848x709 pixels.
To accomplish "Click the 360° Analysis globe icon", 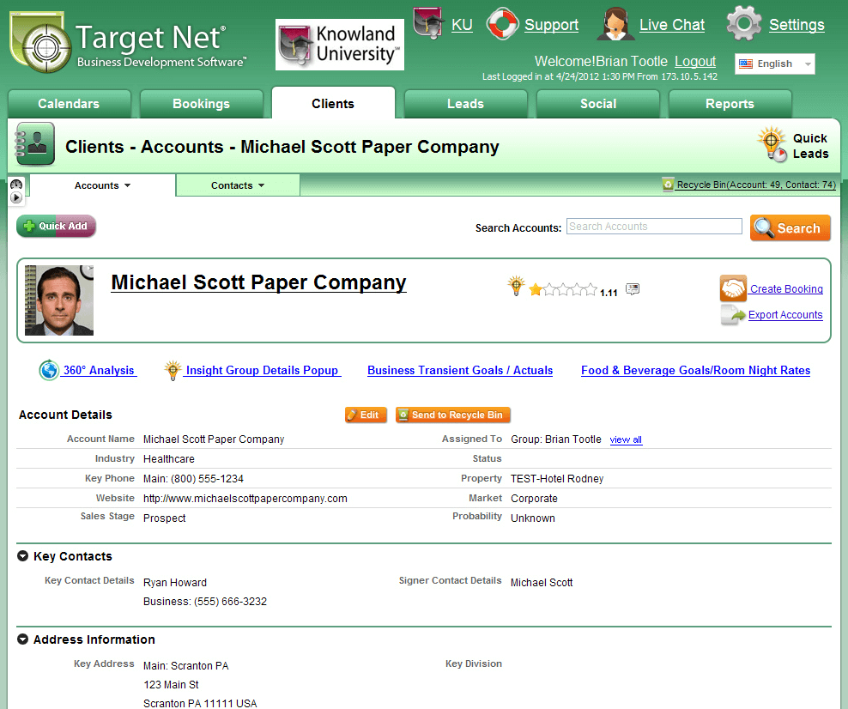I will coord(49,371).
